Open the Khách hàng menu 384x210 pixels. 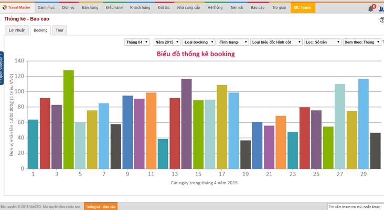pyautogui.click(x=140, y=8)
